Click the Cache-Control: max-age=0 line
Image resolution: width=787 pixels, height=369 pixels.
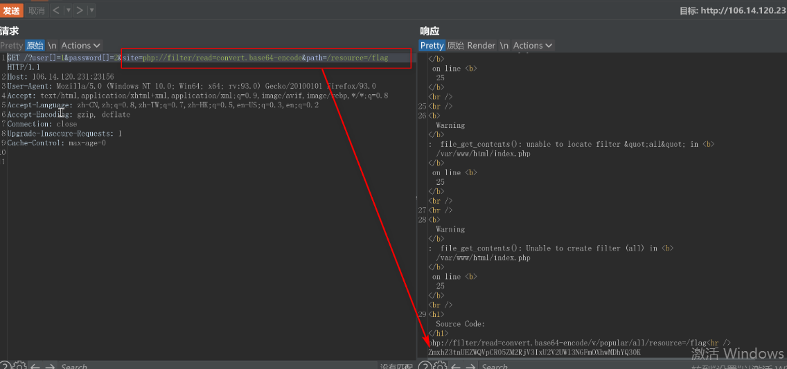point(56,143)
